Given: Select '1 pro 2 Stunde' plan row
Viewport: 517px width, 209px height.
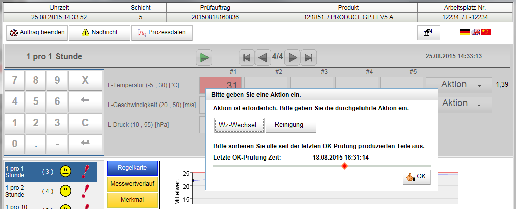Looking at the screenshot, I should (x=51, y=191).
